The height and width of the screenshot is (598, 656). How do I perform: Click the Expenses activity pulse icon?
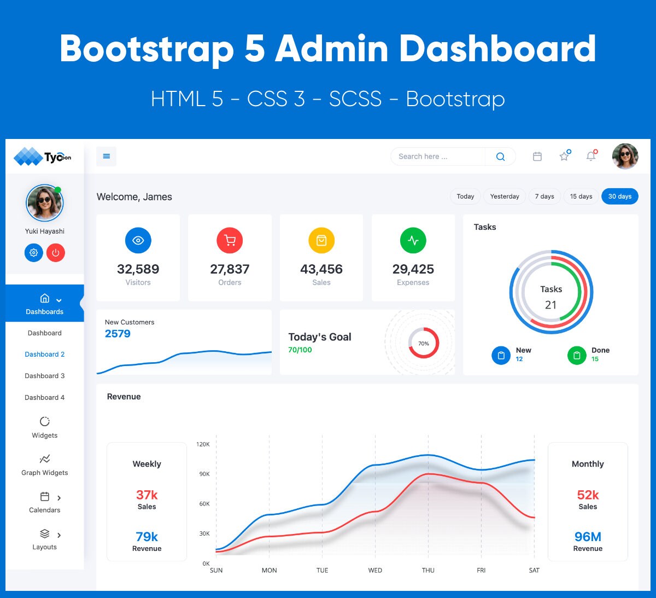pyautogui.click(x=413, y=240)
